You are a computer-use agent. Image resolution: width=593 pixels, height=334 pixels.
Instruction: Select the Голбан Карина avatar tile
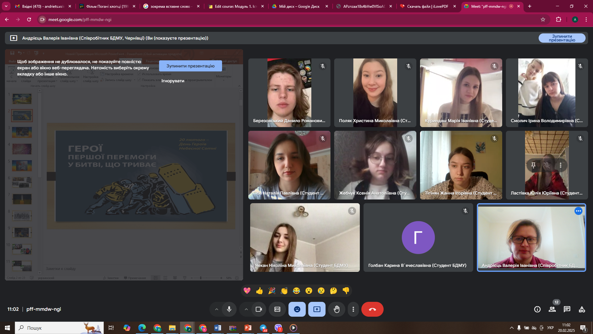click(x=418, y=238)
